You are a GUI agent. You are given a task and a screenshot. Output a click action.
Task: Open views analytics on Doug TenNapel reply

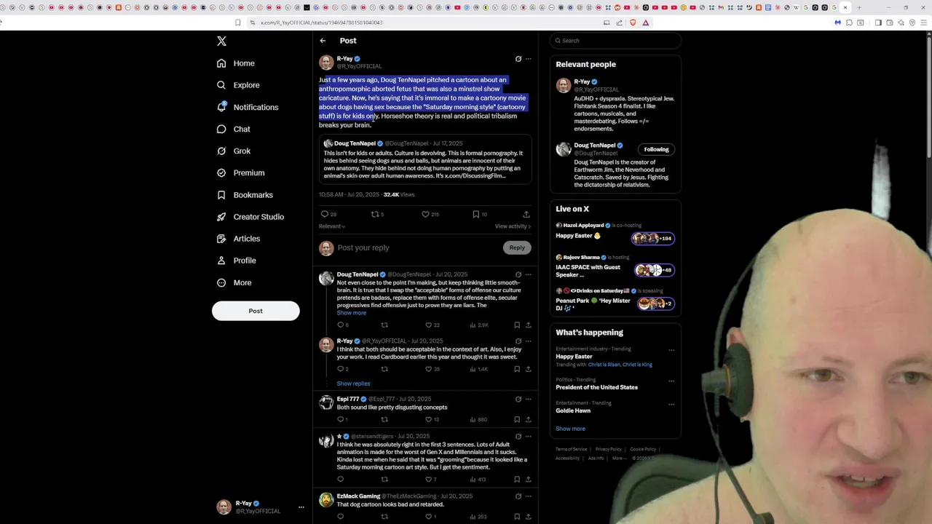click(x=478, y=325)
